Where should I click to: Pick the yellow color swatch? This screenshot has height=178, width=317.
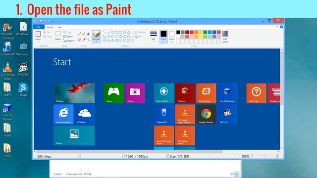tap(201, 32)
